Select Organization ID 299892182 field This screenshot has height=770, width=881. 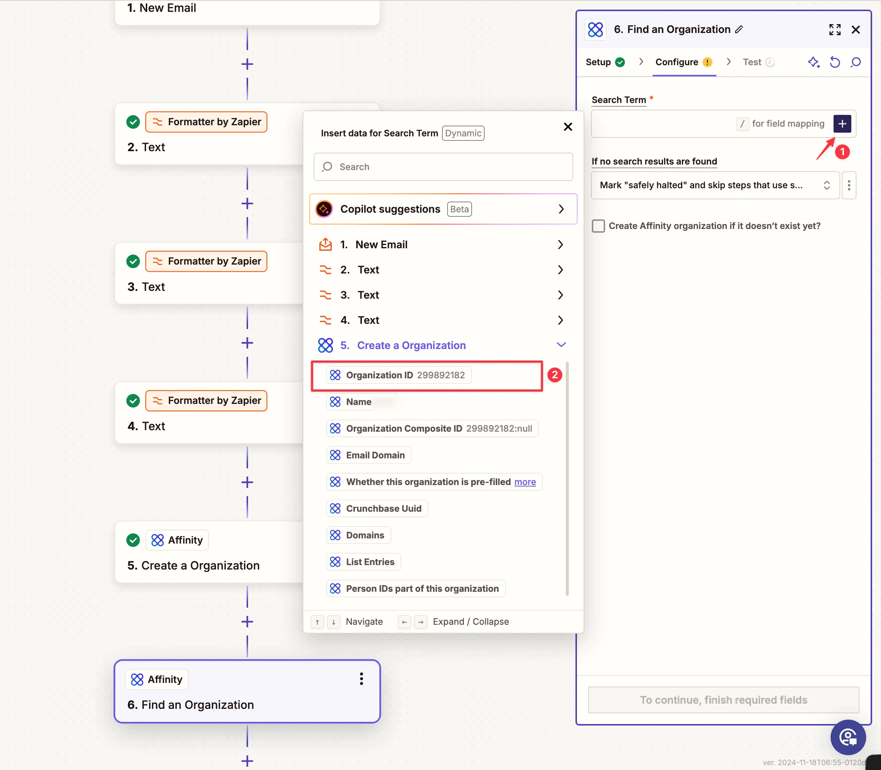399,375
